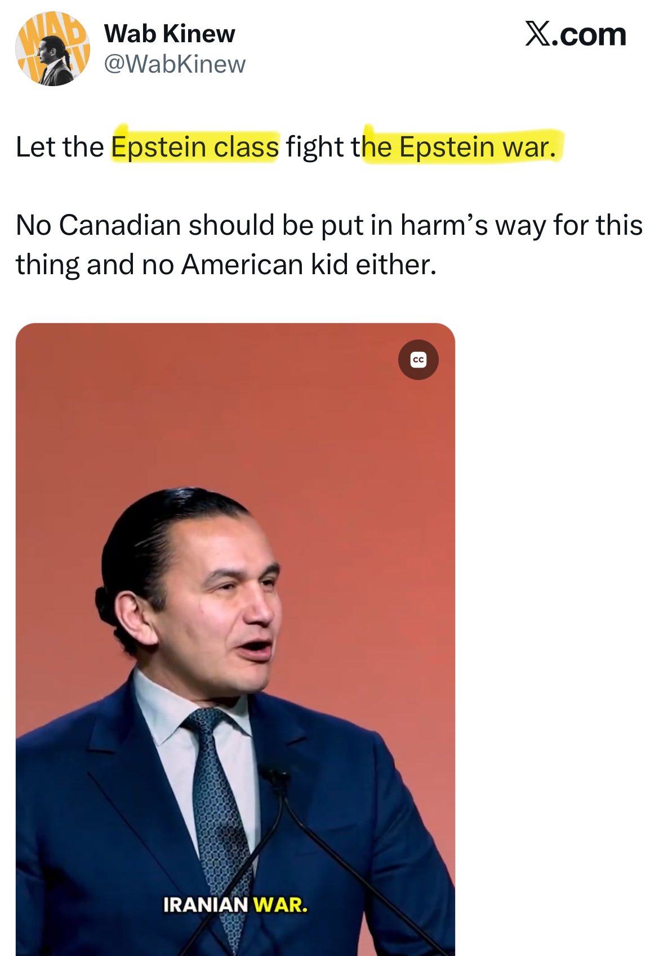Viewport: 659px width, 956px height.
Task: Click the microphone head on the podium
Action: (274, 776)
